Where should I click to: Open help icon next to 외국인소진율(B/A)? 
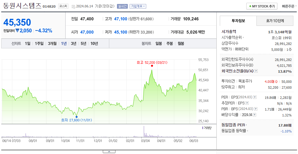coord(256,71)
